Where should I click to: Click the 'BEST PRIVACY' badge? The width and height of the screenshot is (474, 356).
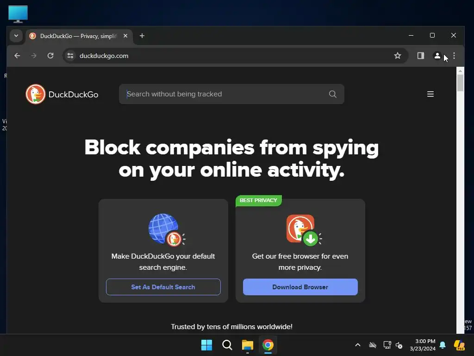pyautogui.click(x=258, y=200)
